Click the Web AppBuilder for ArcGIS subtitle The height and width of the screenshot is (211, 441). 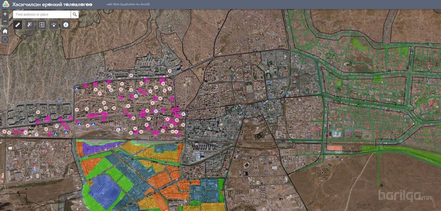pos(128,4)
